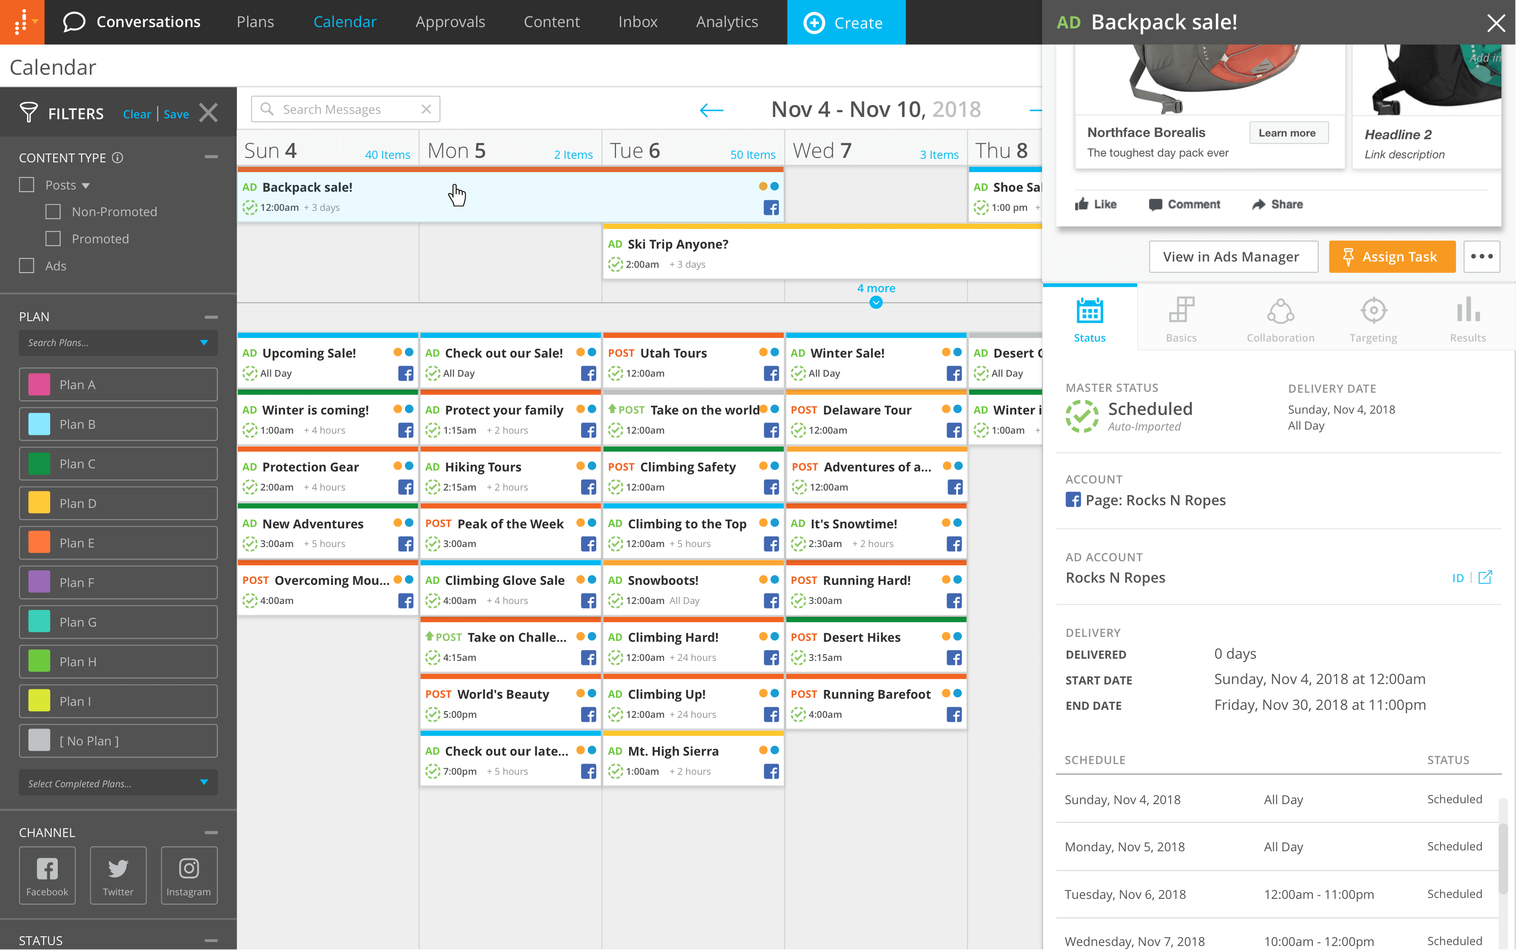Viewport: 1516px width, 950px height.
Task: Click View in Ads Manager button
Action: (1233, 256)
